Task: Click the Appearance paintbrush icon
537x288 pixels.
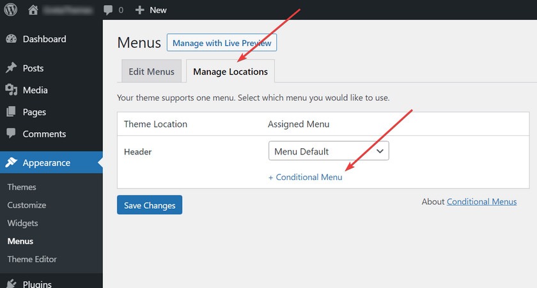Action: click(12, 162)
